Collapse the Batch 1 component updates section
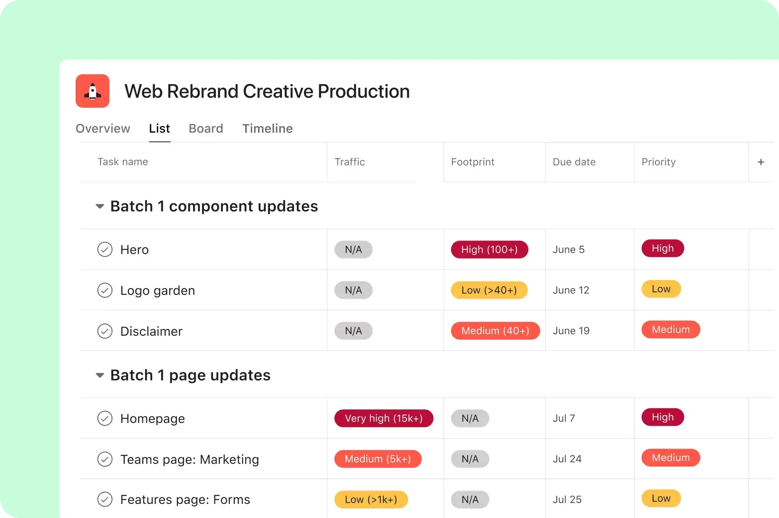The width and height of the screenshot is (779, 518). pyautogui.click(x=100, y=206)
